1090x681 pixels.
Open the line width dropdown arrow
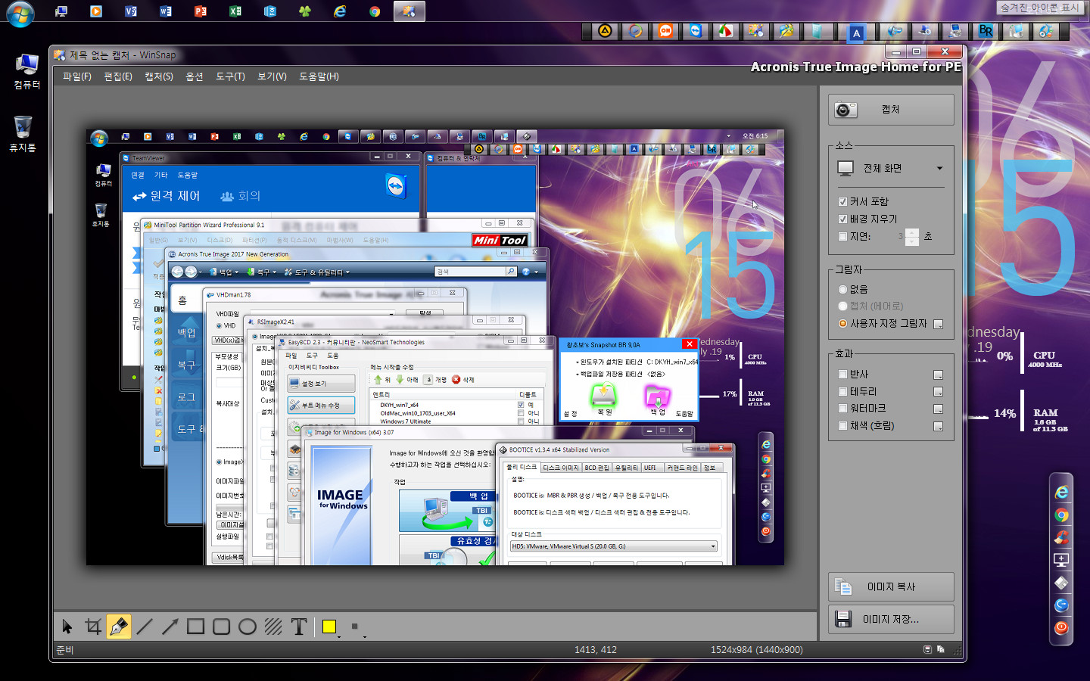(x=365, y=636)
